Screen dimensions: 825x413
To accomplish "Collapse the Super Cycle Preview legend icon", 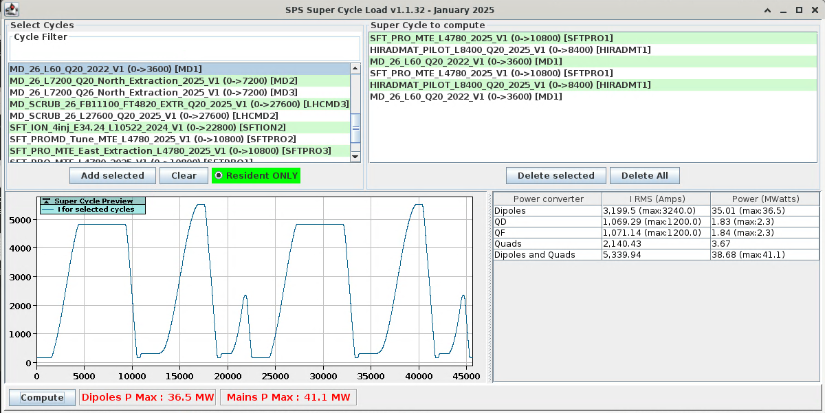I will point(47,201).
